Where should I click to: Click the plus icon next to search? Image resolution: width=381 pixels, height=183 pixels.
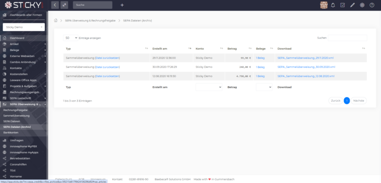pos(122,5)
